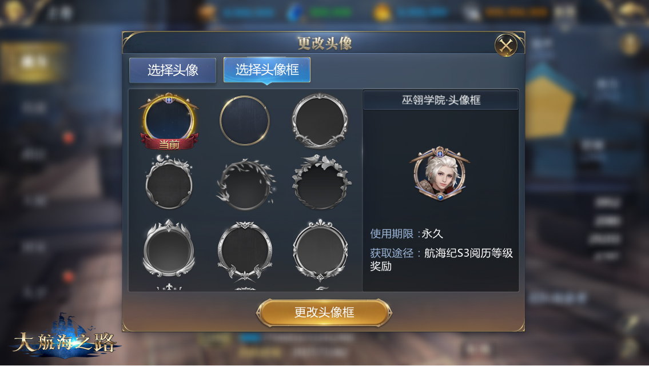This screenshot has height=366, width=649.
Task: Choose the scrollwork frame with diamond base
Action: [320, 250]
